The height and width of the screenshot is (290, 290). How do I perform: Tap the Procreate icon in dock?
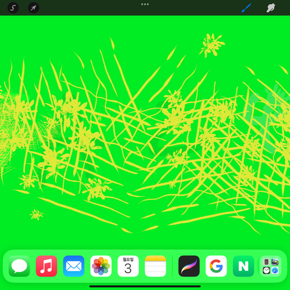(x=189, y=266)
